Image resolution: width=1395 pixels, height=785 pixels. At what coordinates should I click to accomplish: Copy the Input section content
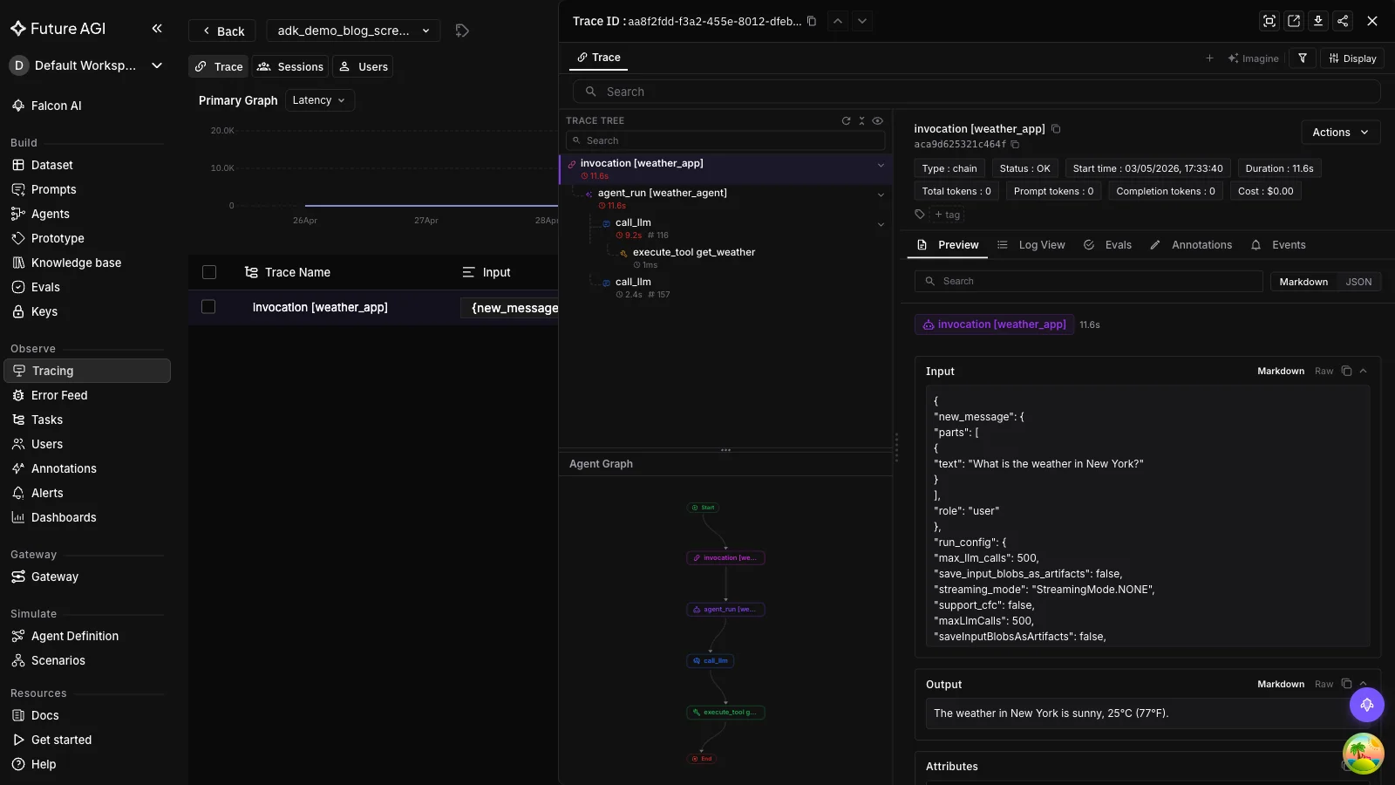tap(1347, 372)
